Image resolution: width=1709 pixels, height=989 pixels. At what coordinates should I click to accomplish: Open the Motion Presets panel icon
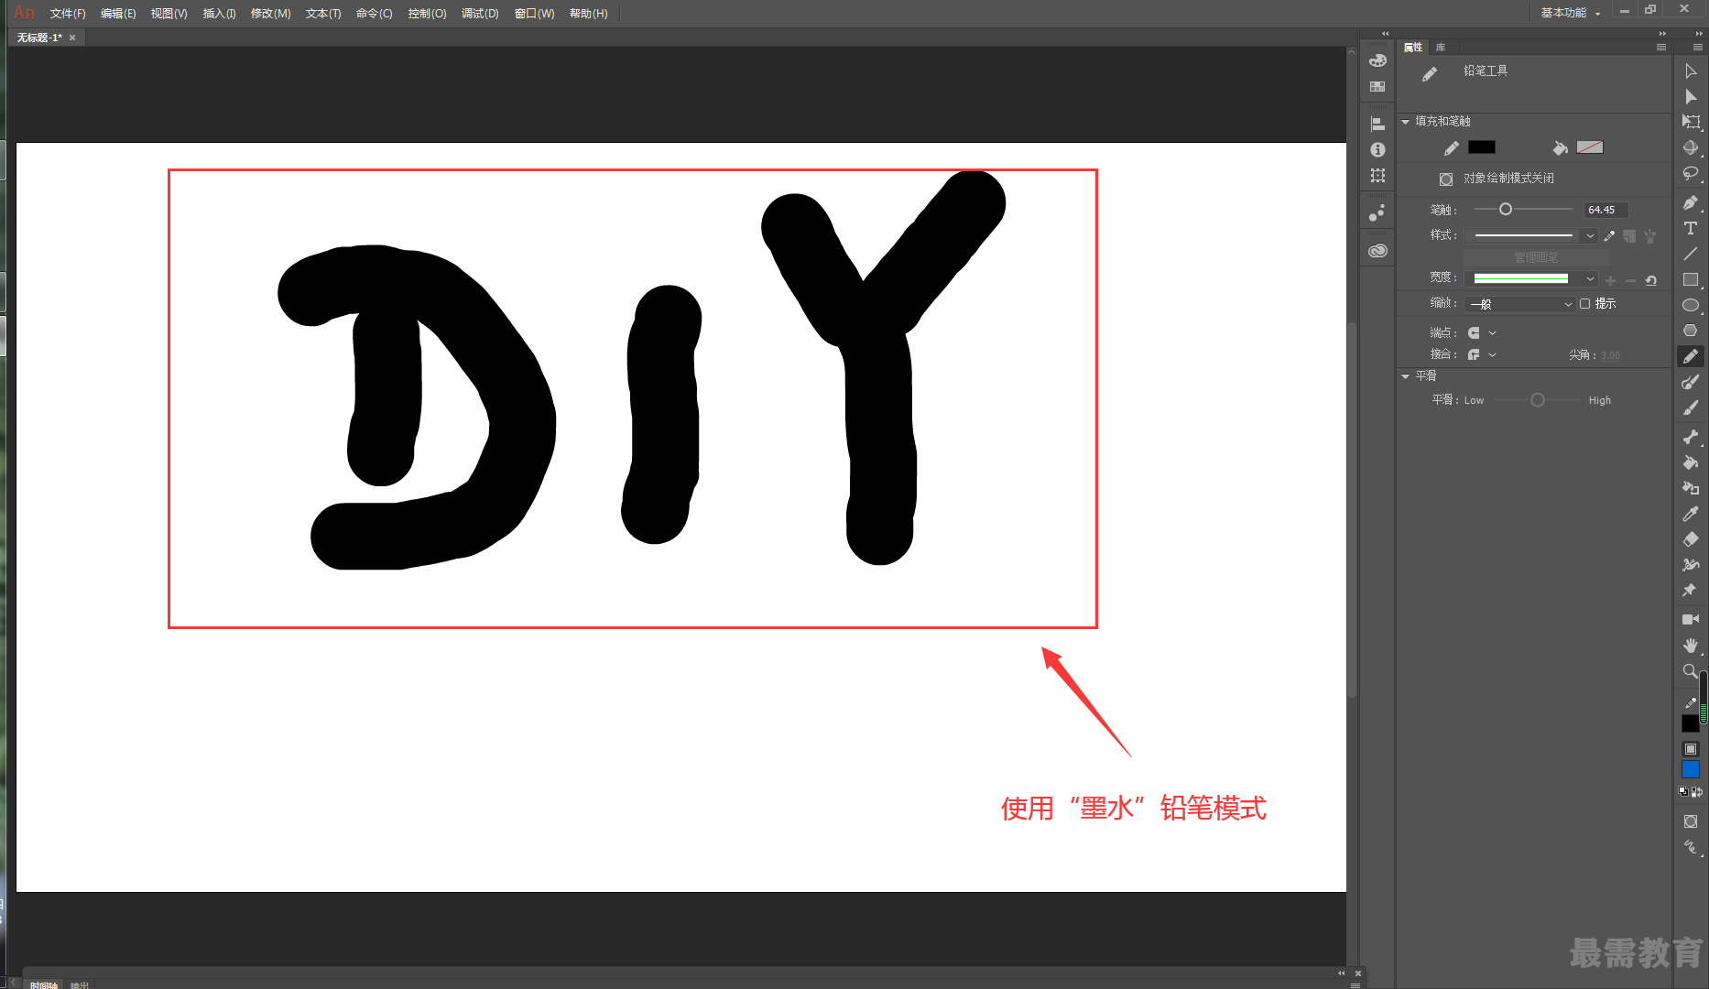tap(1377, 213)
